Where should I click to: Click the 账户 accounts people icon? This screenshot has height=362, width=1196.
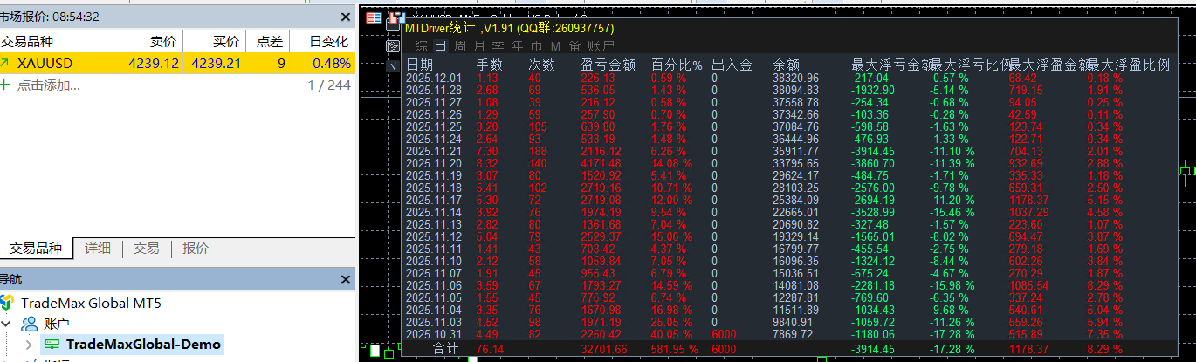pyautogui.click(x=29, y=324)
